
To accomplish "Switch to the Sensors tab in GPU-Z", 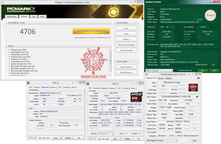I will (x=161, y=78).
